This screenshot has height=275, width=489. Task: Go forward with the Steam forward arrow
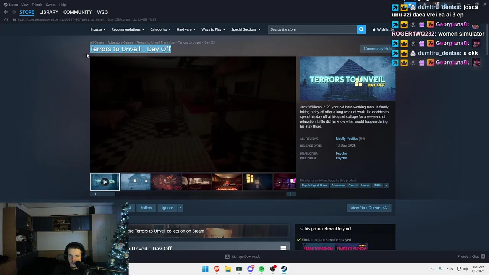14,12
